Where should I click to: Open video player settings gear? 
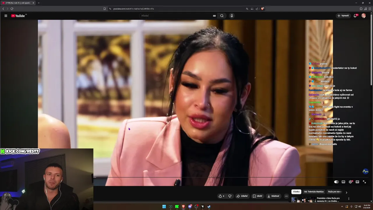[351, 182]
